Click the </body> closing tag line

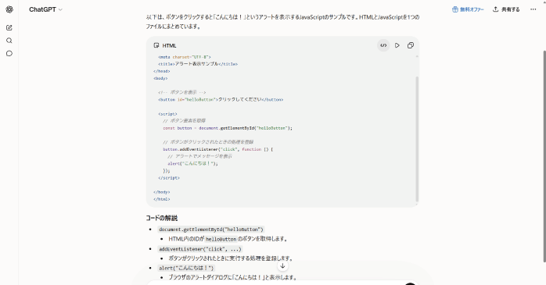tap(162, 192)
